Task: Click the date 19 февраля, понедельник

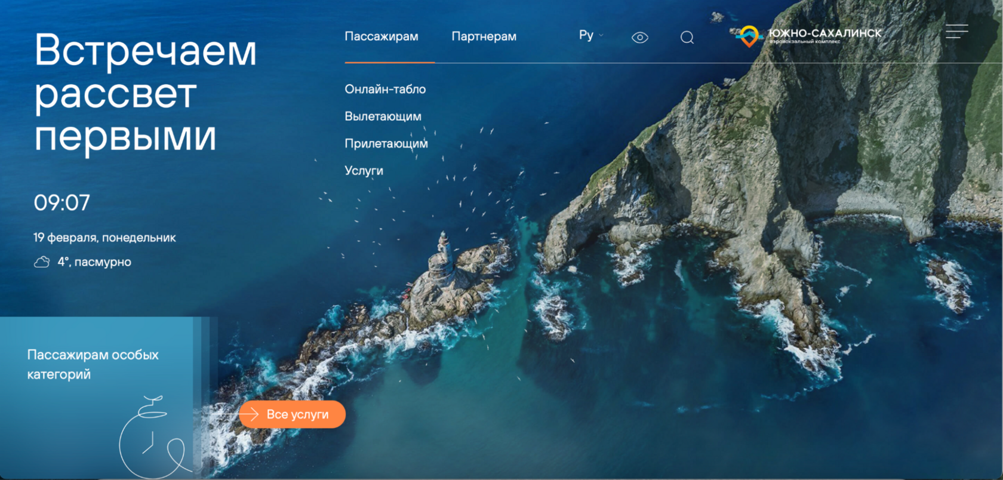Action: (x=104, y=238)
